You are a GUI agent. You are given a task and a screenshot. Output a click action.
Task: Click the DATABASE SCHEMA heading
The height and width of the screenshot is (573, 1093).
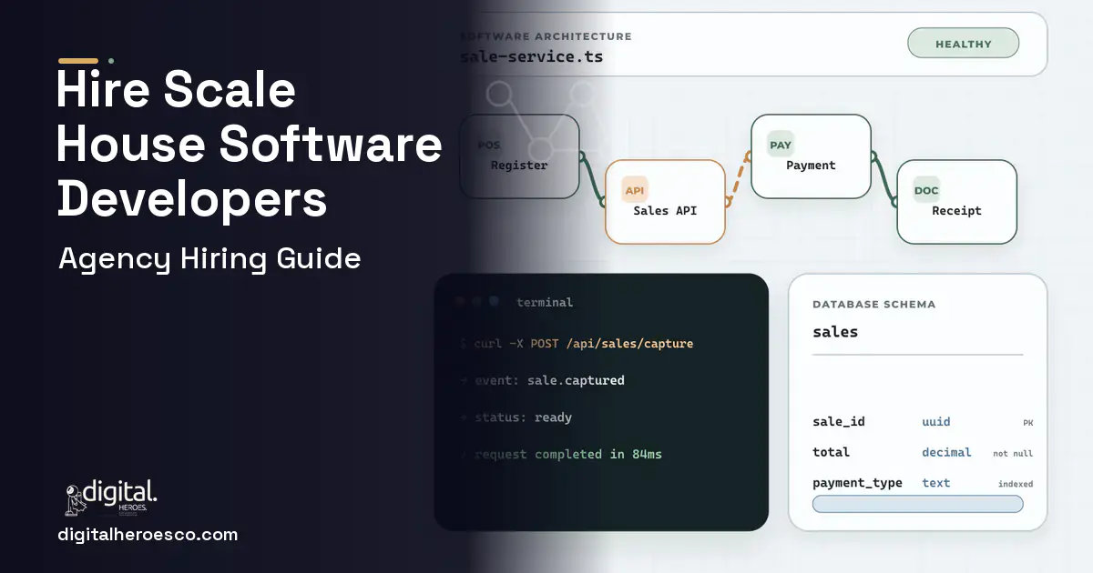[873, 304]
